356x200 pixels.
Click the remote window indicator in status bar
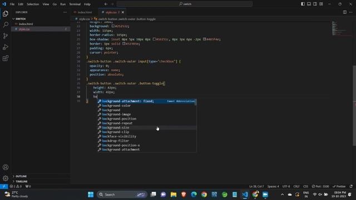[4, 187]
